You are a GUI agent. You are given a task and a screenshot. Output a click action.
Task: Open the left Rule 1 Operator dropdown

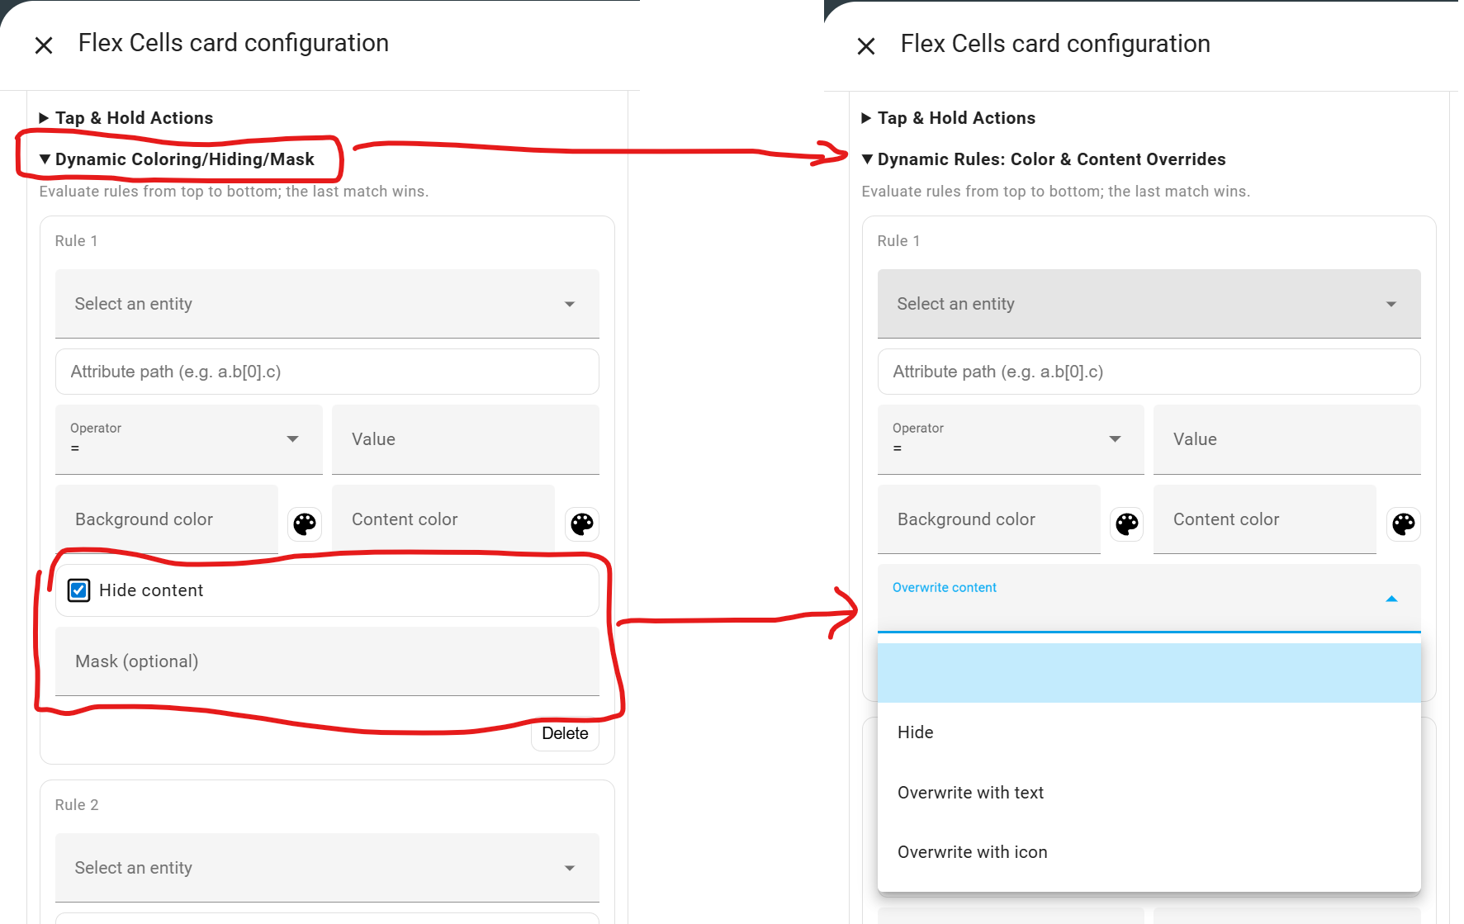tap(188, 439)
